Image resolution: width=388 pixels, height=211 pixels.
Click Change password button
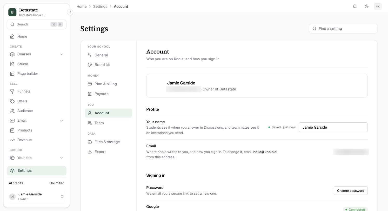pyautogui.click(x=351, y=190)
